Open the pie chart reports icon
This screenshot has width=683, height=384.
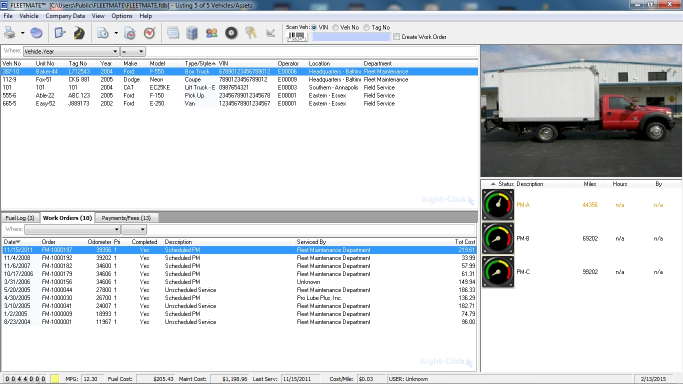[x=36, y=33]
